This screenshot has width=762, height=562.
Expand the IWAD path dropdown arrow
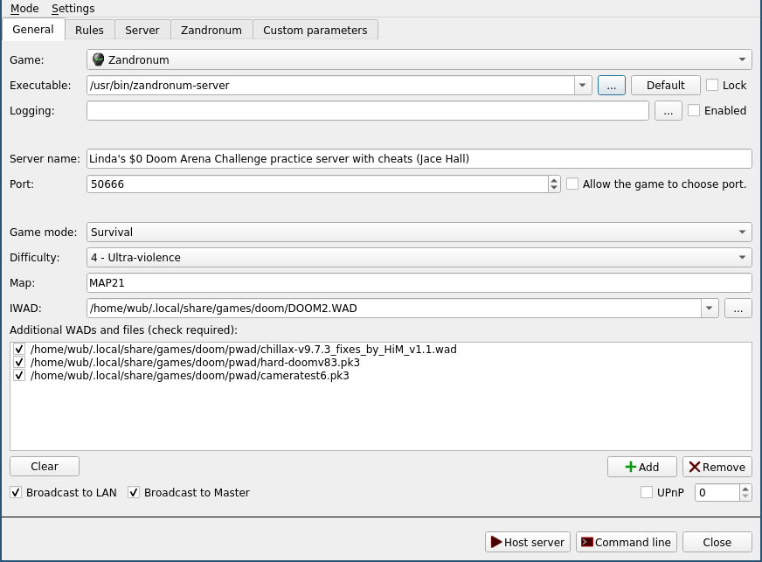[710, 309]
